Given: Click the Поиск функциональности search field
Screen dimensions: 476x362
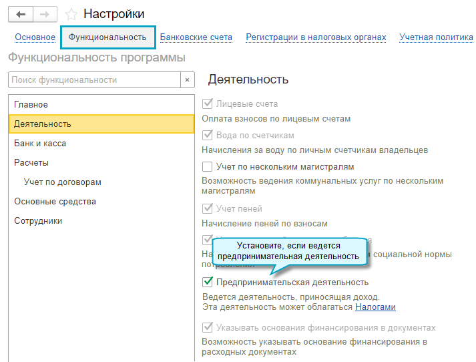Looking at the screenshot, I should tap(94, 80).
